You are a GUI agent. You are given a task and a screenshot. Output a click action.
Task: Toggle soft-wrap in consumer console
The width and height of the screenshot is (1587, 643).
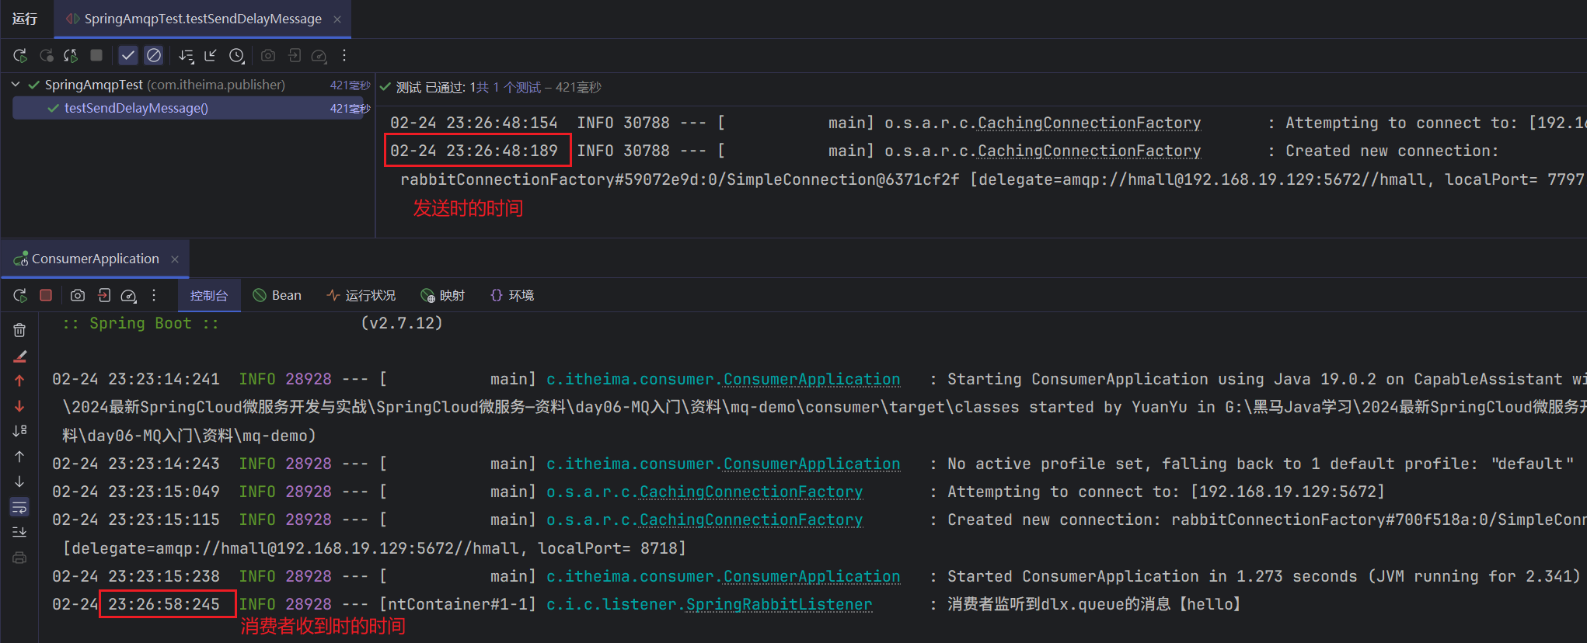[19, 507]
